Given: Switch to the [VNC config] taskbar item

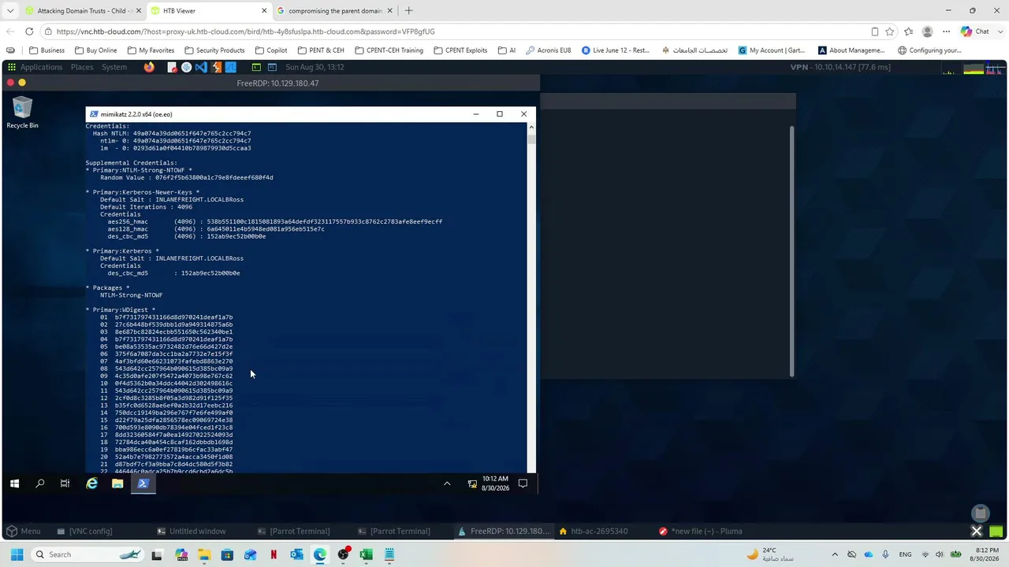Looking at the screenshot, I should tap(84, 531).
